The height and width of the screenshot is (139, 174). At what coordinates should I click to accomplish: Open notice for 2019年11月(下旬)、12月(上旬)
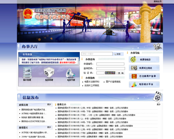[96, 115]
